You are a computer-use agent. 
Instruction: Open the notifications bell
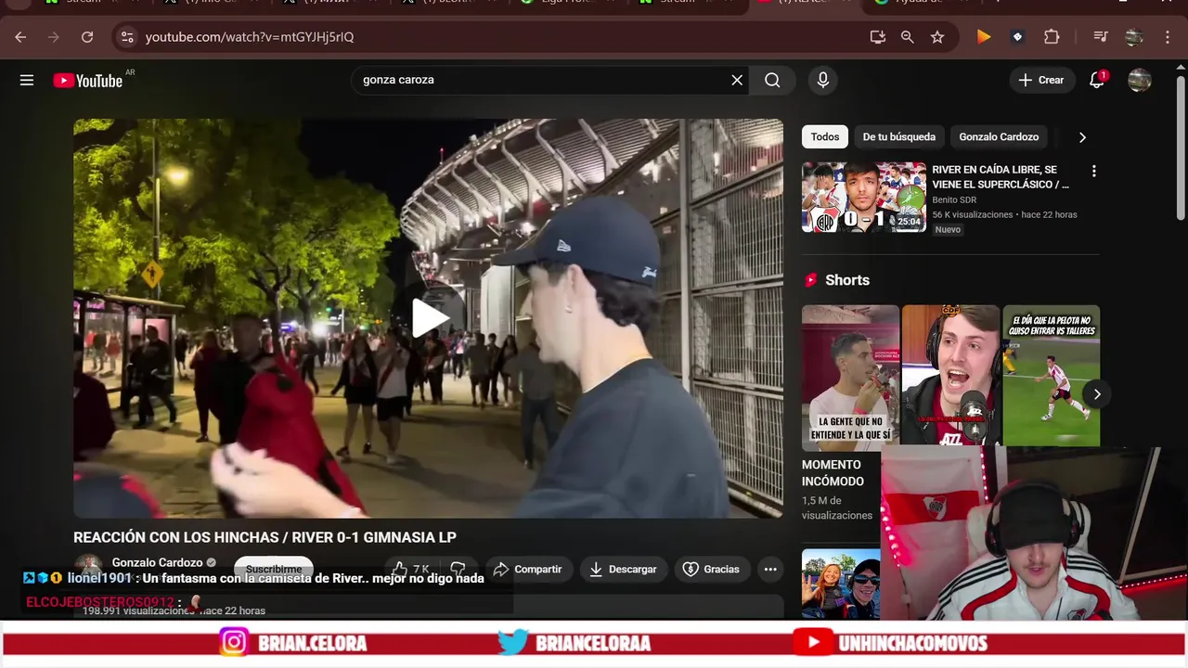(x=1097, y=80)
